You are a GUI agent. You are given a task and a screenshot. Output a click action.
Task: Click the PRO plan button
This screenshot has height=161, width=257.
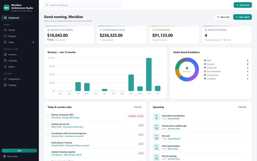19,151
